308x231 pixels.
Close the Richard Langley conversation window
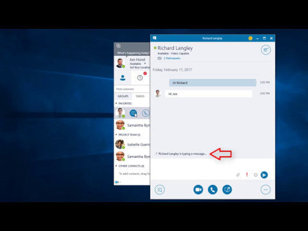pos(271,38)
